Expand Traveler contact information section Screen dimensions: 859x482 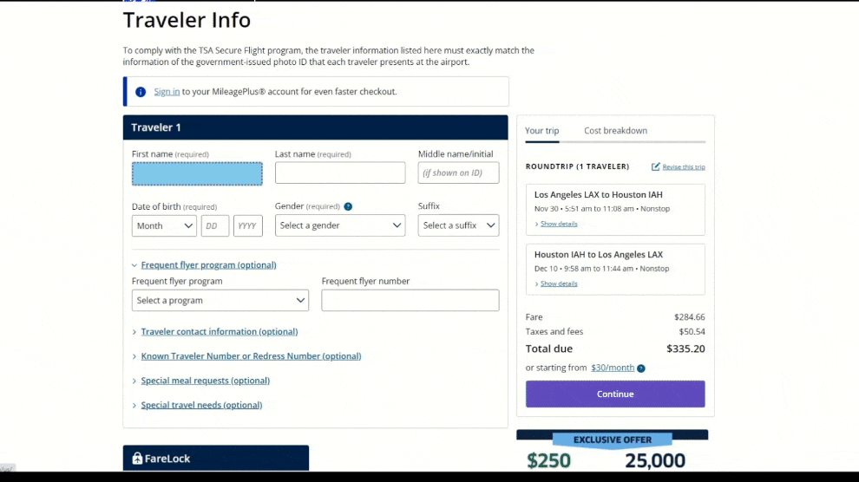click(219, 332)
